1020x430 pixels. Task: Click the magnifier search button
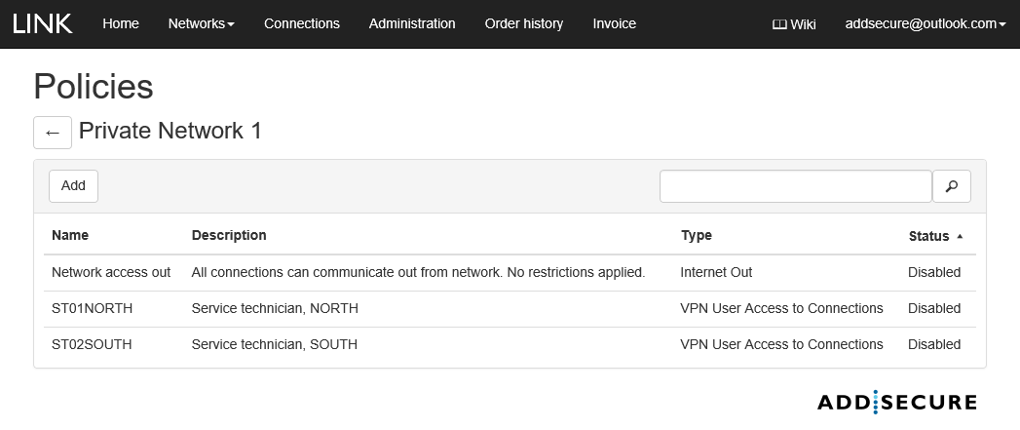(x=951, y=186)
